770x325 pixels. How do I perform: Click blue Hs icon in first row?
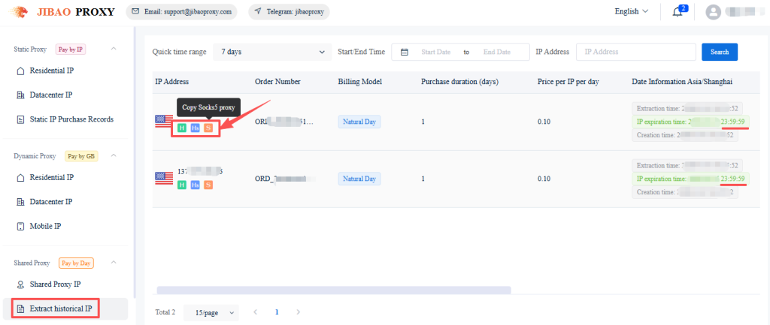tap(195, 128)
